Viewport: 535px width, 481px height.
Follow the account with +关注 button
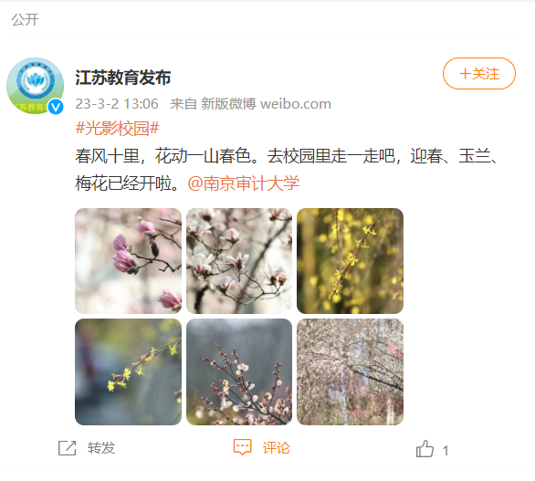point(479,73)
